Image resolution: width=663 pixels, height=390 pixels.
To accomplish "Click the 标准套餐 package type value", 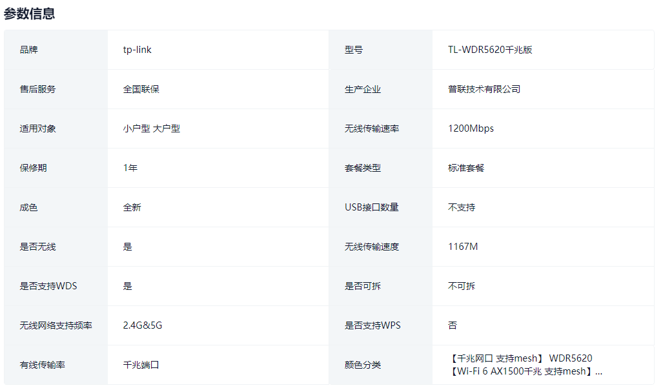I will tap(465, 168).
